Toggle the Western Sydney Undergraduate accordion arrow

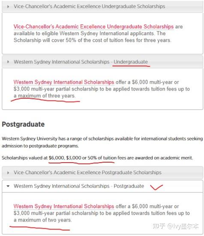[x=8, y=62]
